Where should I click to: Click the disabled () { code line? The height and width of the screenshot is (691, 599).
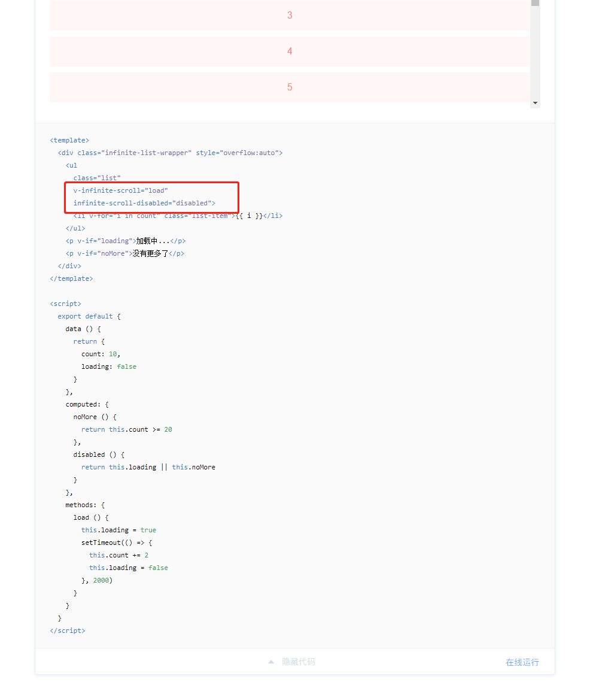(99, 455)
